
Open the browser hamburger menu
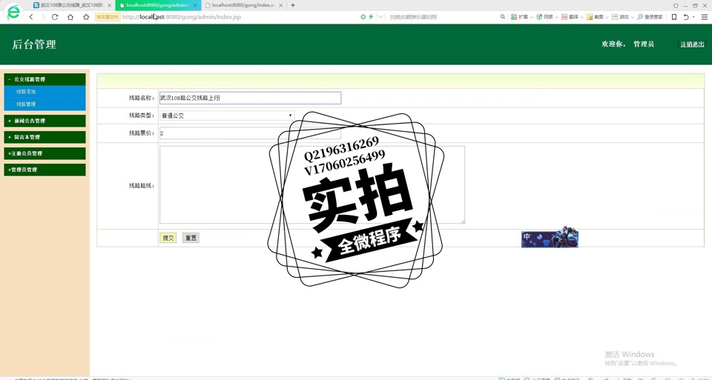[704, 16]
